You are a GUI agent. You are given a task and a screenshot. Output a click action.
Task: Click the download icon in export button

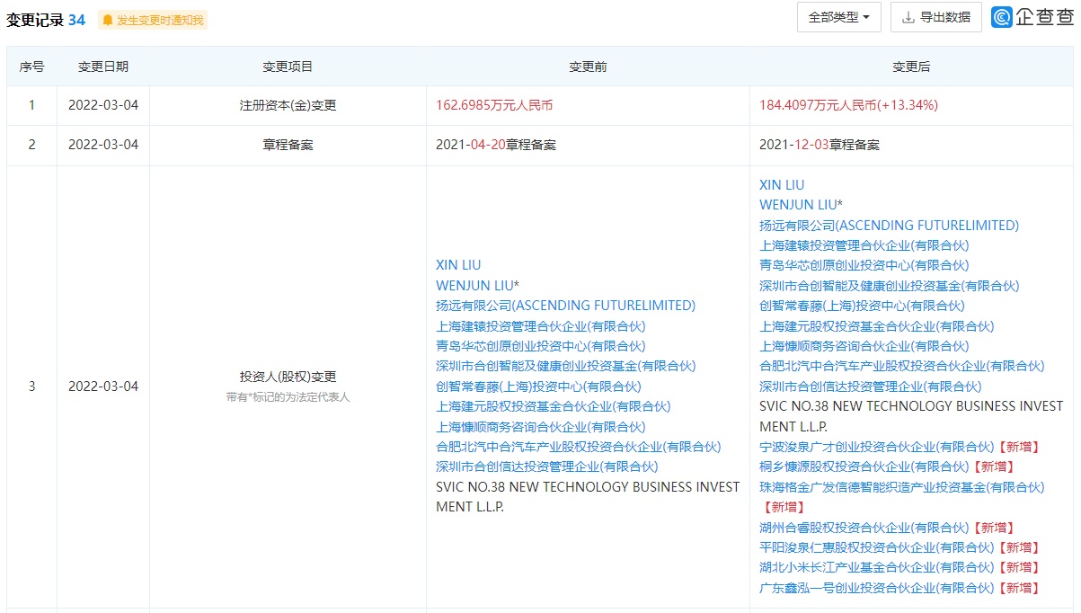908,17
